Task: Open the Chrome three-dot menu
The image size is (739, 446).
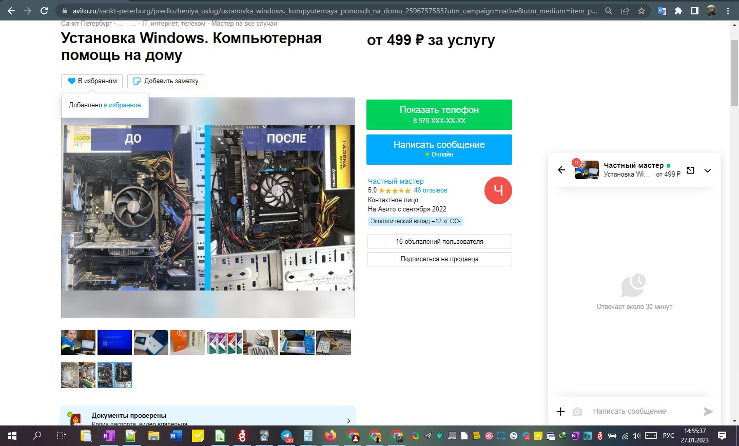Action: coord(728,11)
